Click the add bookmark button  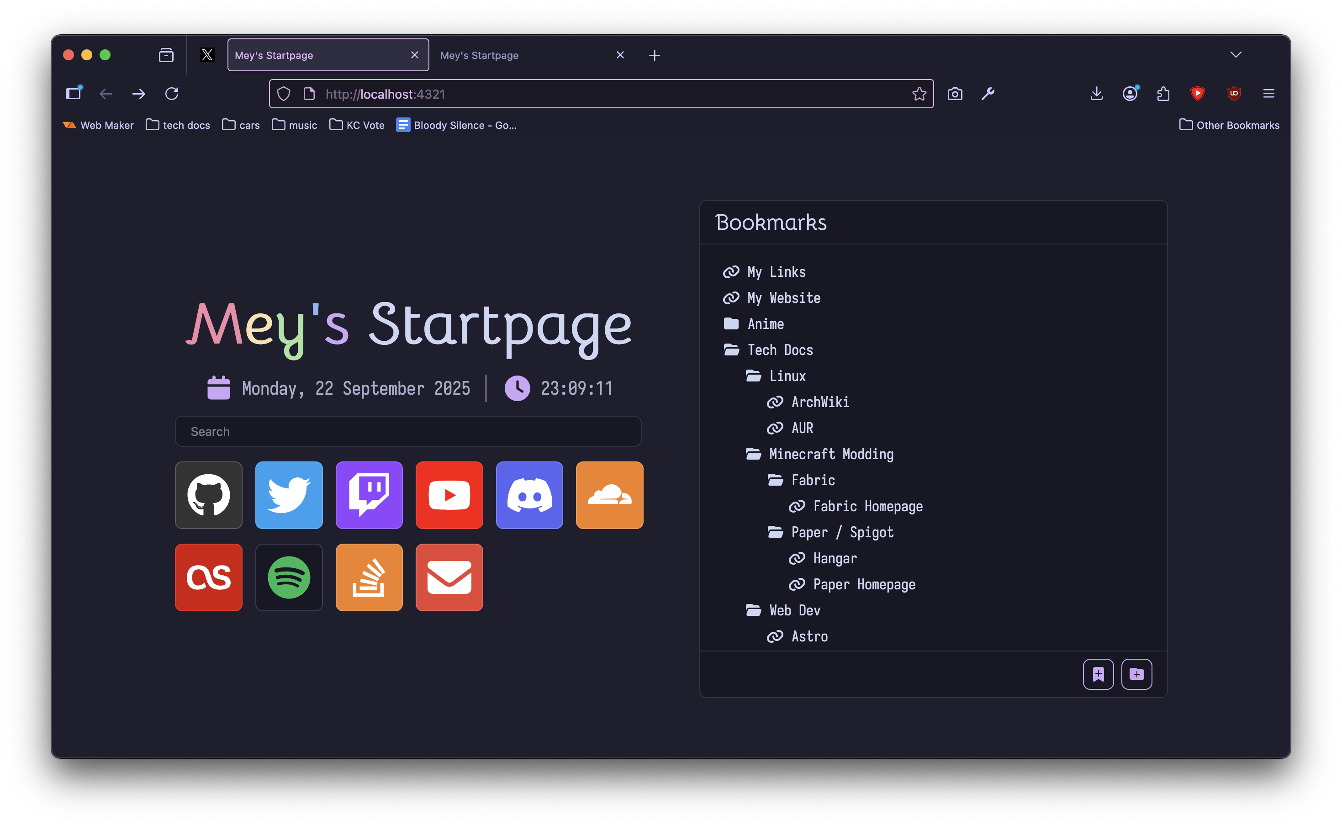coord(1098,674)
